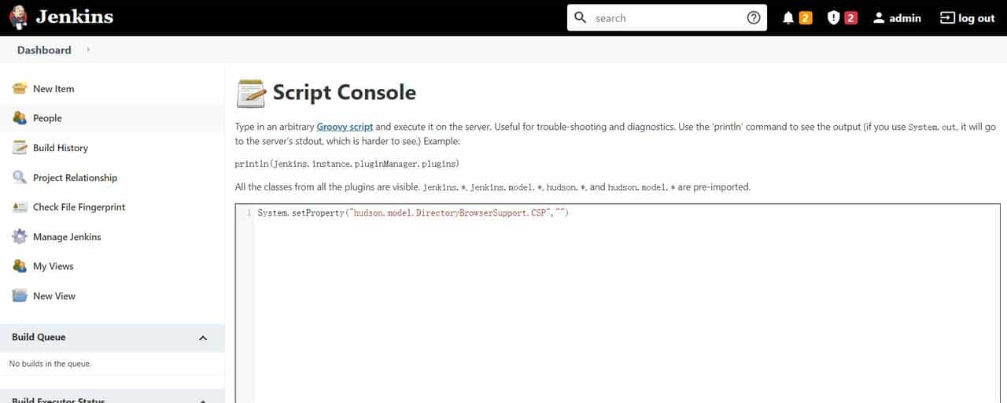Click the New View folder icon
The height and width of the screenshot is (403, 1007).
20,296
